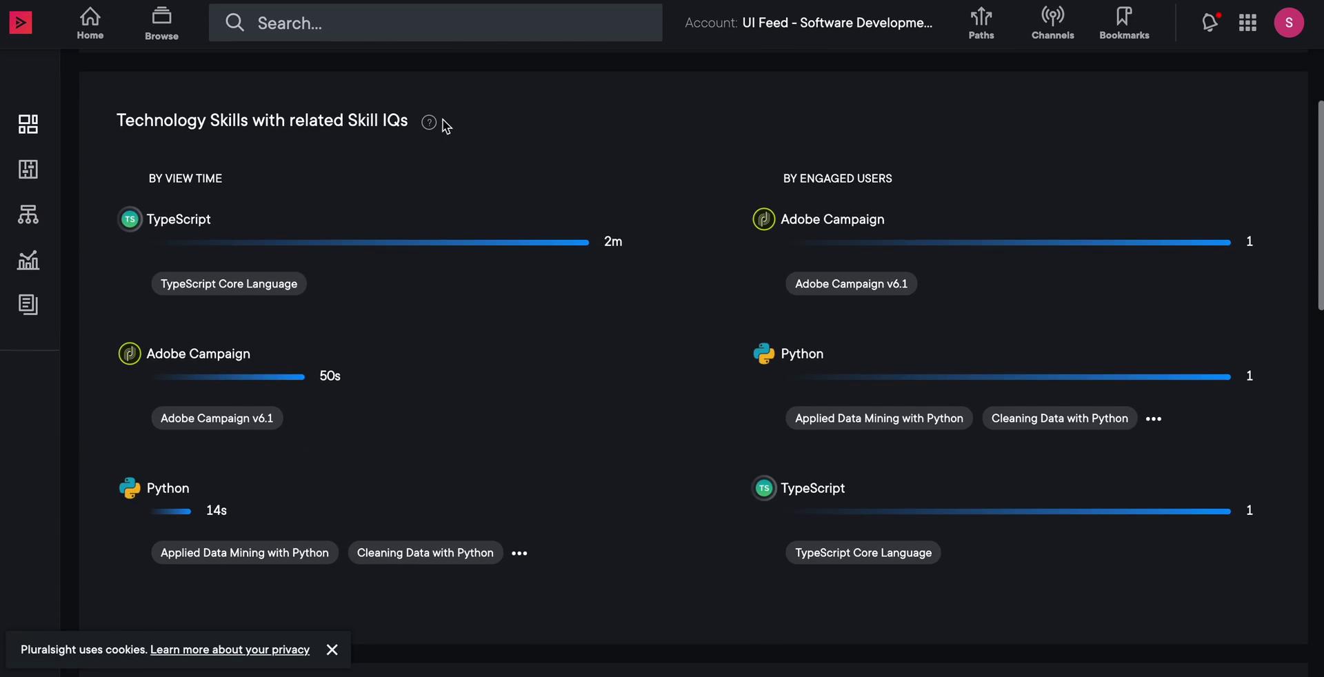Click the Pluralsight logo icon

(21, 23)
